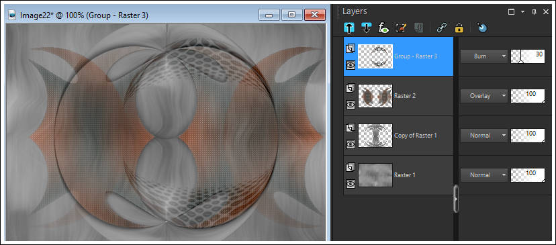The image size is (556, 245).
Task: Pin the Layers palette with pushpin
Action: point(534,11)
